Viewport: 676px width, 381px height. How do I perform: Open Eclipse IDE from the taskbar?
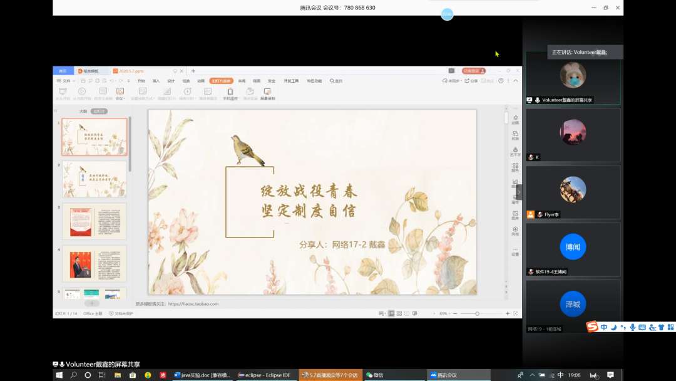point(265,375)
